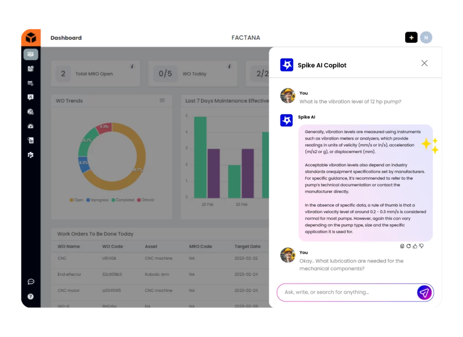The image size is (463, 337).
Task: Click the lubrication question message text
Action: coord(351,265)
